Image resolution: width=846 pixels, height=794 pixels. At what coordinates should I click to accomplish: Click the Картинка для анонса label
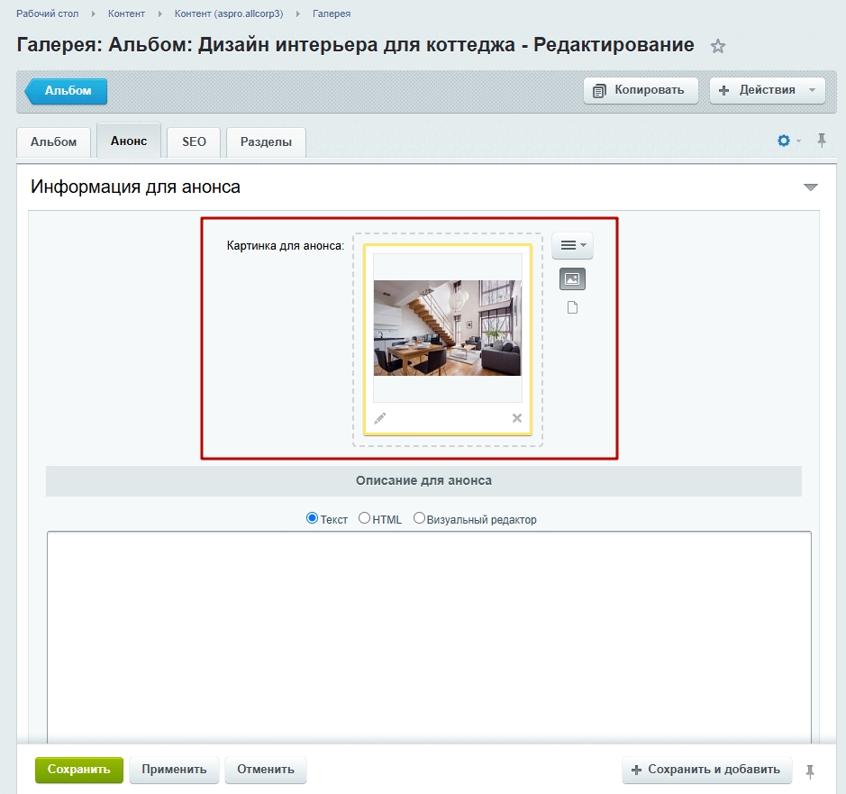286,246
